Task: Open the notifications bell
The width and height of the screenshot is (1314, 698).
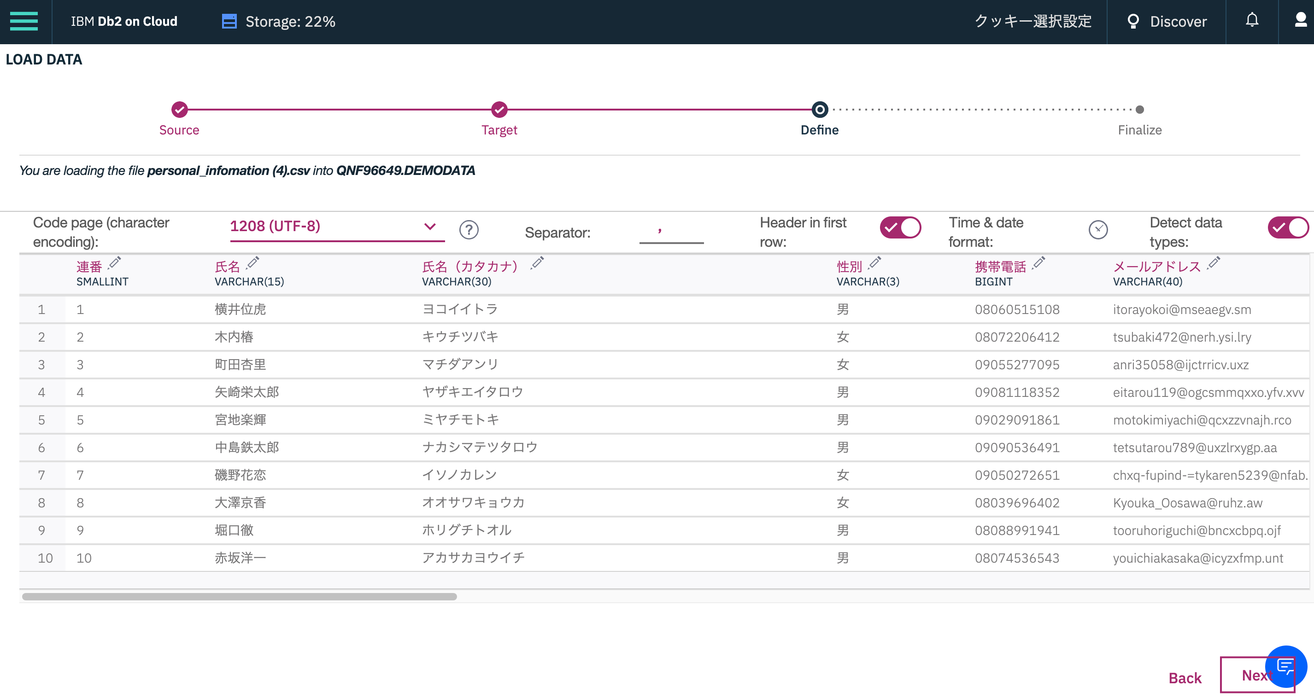Action: point(1252,20)
